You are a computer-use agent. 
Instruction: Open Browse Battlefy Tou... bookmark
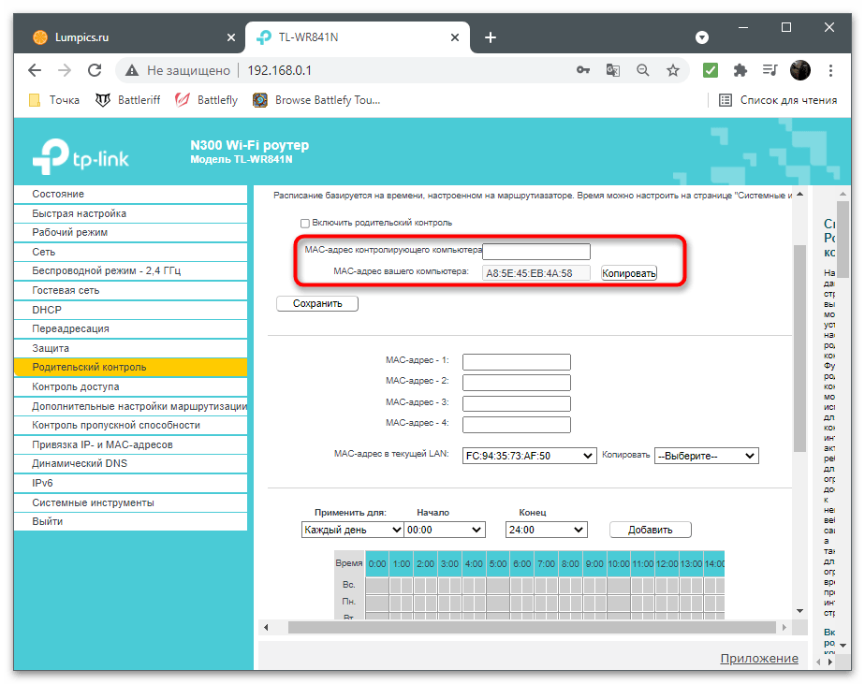pos(316,100)
